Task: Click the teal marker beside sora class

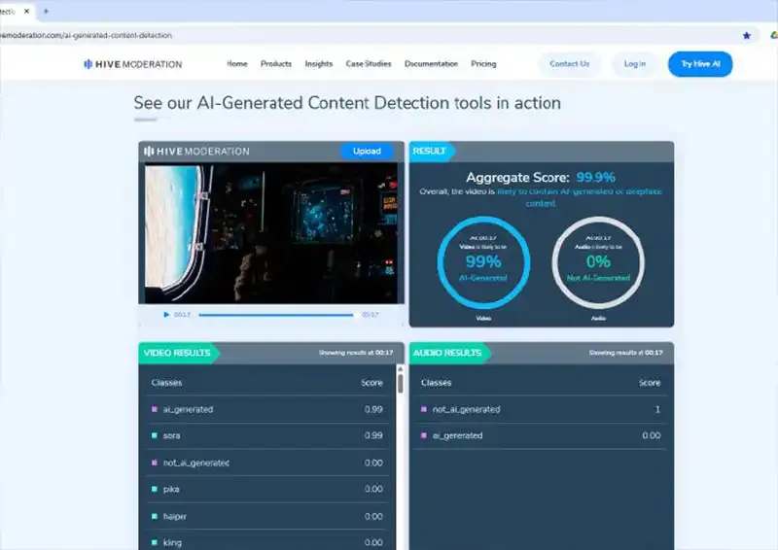Action: click(155, 435)
